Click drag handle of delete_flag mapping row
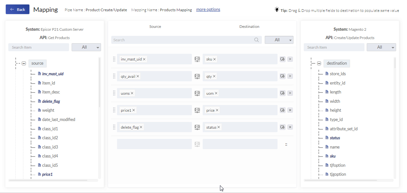 (x=114, y=127)
